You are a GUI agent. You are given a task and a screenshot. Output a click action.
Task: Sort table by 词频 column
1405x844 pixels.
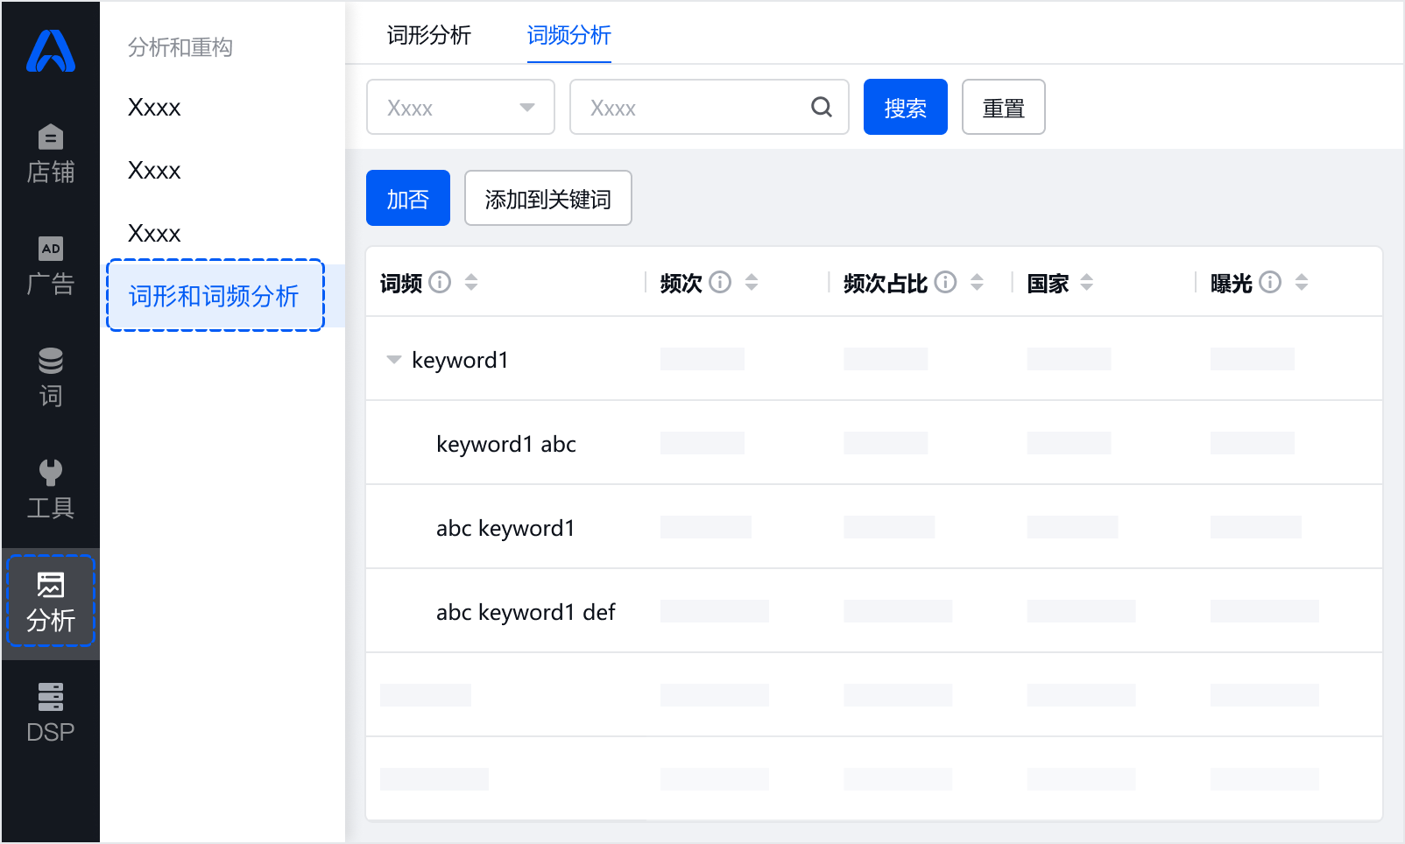pyautogui.click(x=471, y=282)
